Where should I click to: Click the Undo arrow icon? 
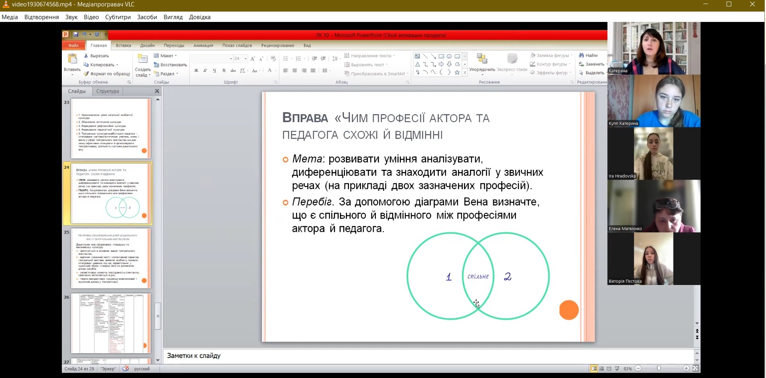(84, 35)
